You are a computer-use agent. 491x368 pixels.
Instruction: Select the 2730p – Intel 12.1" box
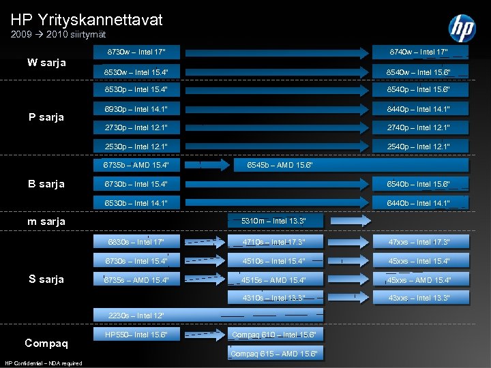coord(136,127)
